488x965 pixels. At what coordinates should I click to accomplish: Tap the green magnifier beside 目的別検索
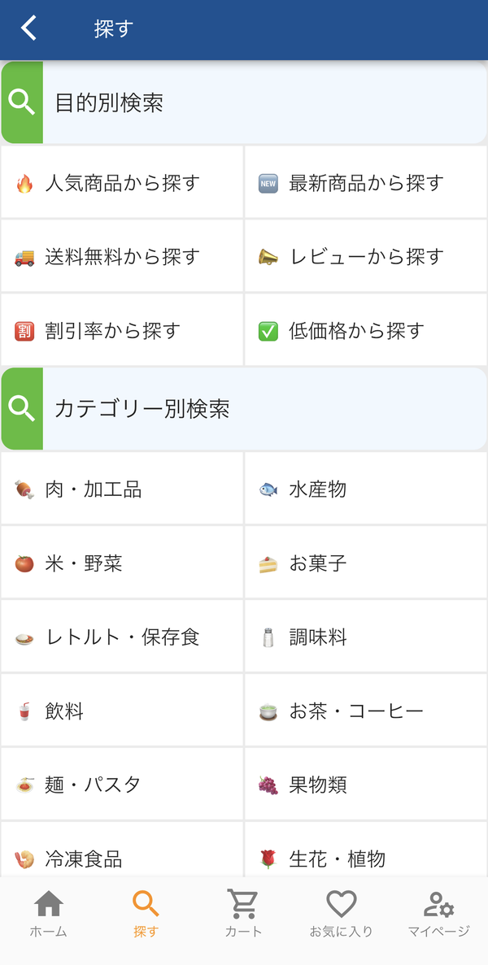pyautogui.click(x=22, y=102)
